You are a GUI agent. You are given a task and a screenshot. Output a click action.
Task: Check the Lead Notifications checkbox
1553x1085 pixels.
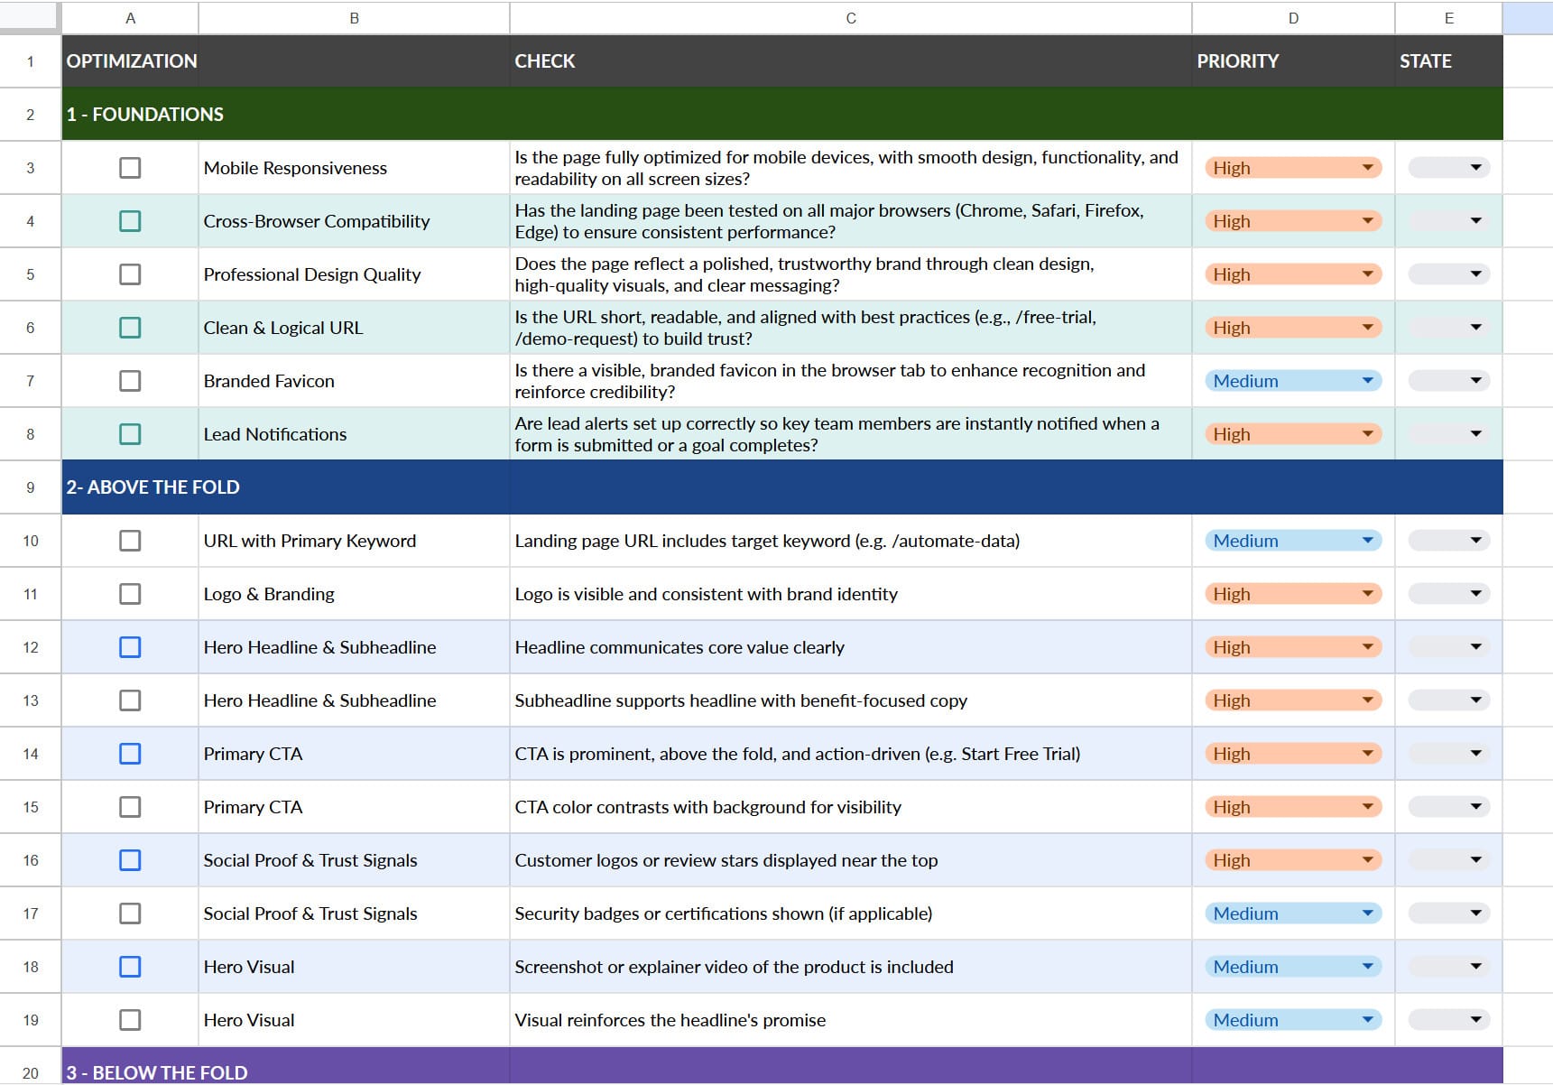pos(130,434)
